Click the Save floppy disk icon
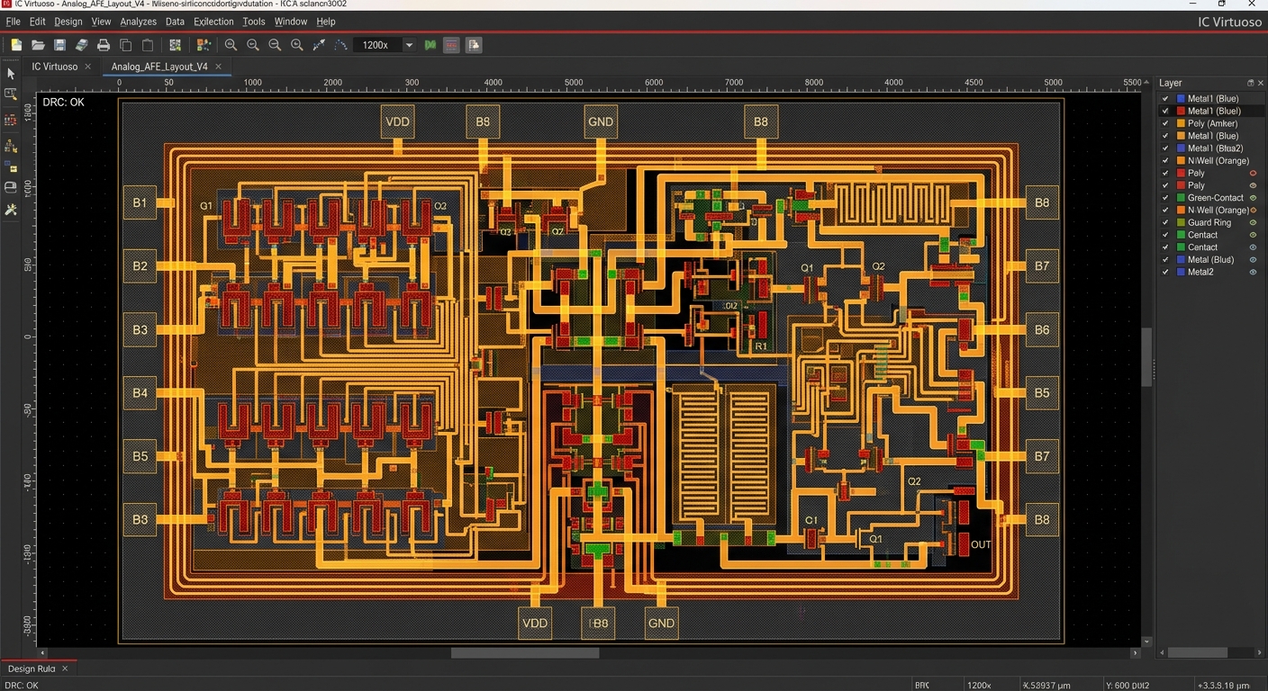 (x=59, y=45)
